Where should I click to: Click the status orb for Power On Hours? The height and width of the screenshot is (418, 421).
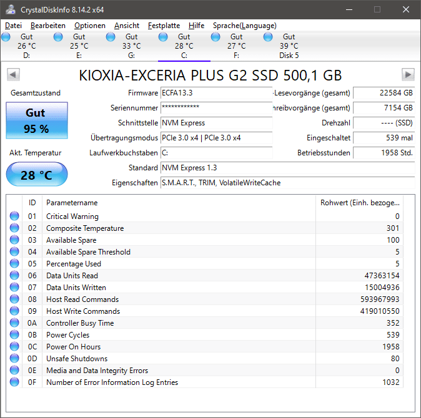click(14, 346)
